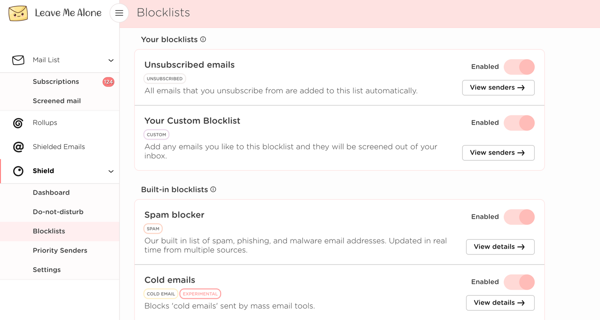Screen dimensions: 600x320
Task: Switch off the Cold emails toggle
Action: point(519,282)
